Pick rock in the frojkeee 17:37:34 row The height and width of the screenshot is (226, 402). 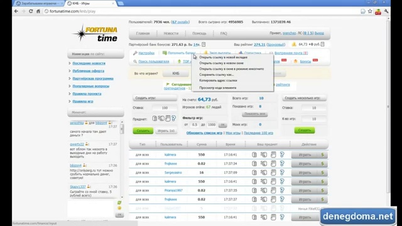[254, 163]
